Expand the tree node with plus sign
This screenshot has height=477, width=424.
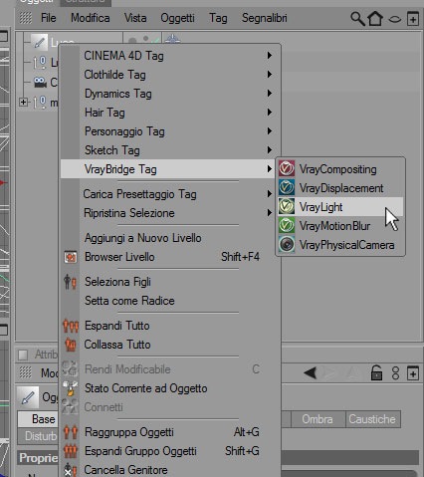click(x=23, y=102)
